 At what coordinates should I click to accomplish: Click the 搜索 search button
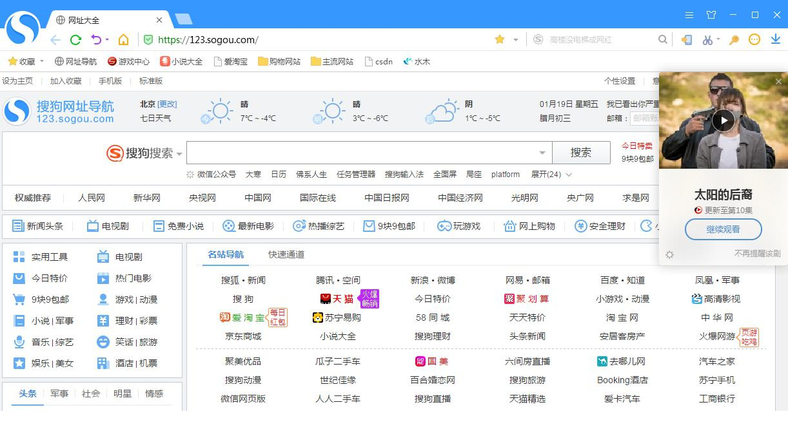pos(581,153)
